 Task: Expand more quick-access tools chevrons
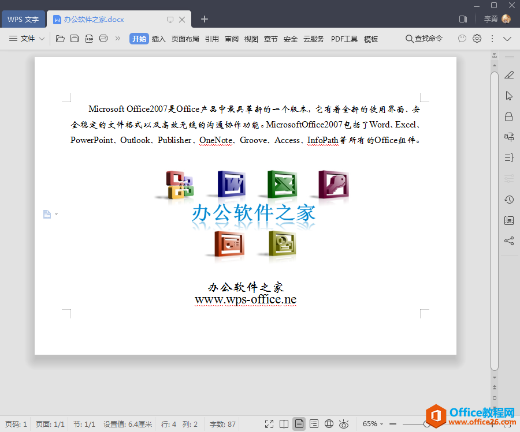tap(118, 39)
